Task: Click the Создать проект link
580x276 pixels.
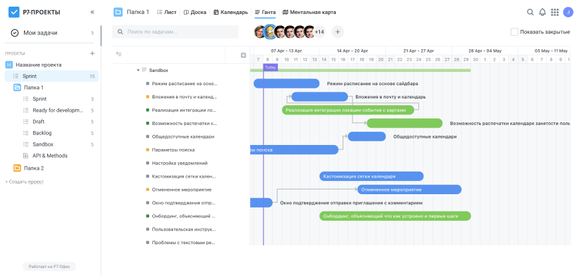Action: [25, 182]
